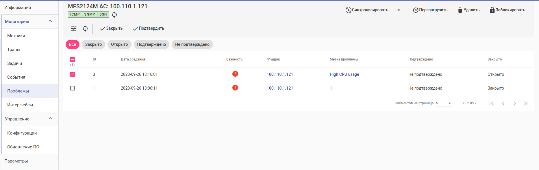Screen dimensions: 539x170
Task: Open the Трапы sidebar item
Action: click(14, 50)
